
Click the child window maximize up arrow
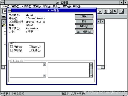coord(103,21)
